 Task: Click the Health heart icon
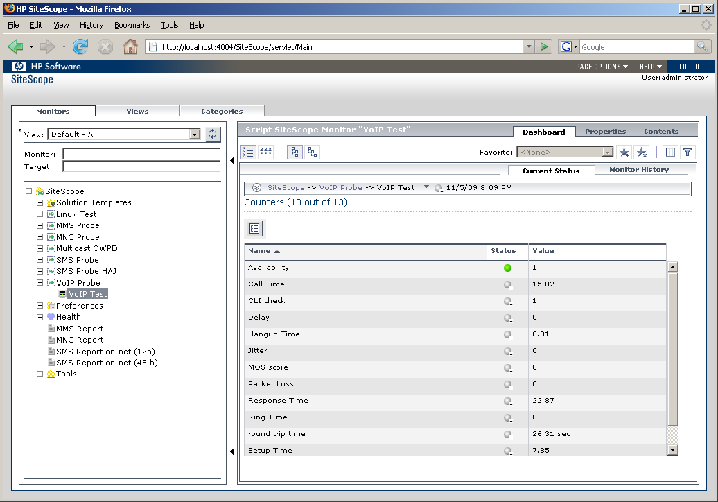tap(51, 317)
